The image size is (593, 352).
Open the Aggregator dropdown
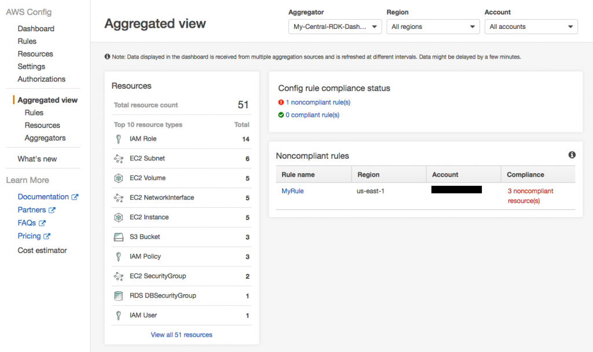coord(335,27)
